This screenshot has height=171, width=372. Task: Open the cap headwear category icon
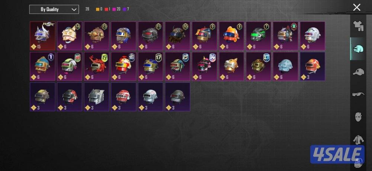(x=358, y=72)
